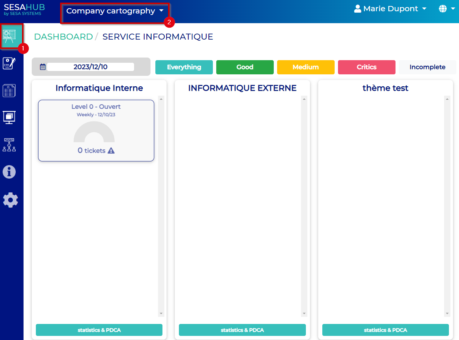The width and height of the screenshot is (459, 340).
Task: Show Incomplete status cards
Action: pyautogui.click(x=427, y=67)
